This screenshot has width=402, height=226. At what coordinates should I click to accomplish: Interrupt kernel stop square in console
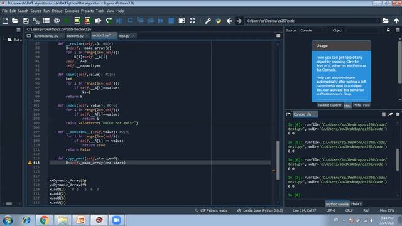pos(384,114)
